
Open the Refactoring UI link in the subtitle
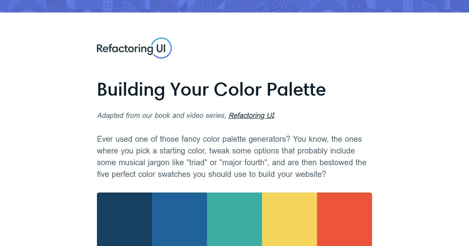[x=251, y=116]
